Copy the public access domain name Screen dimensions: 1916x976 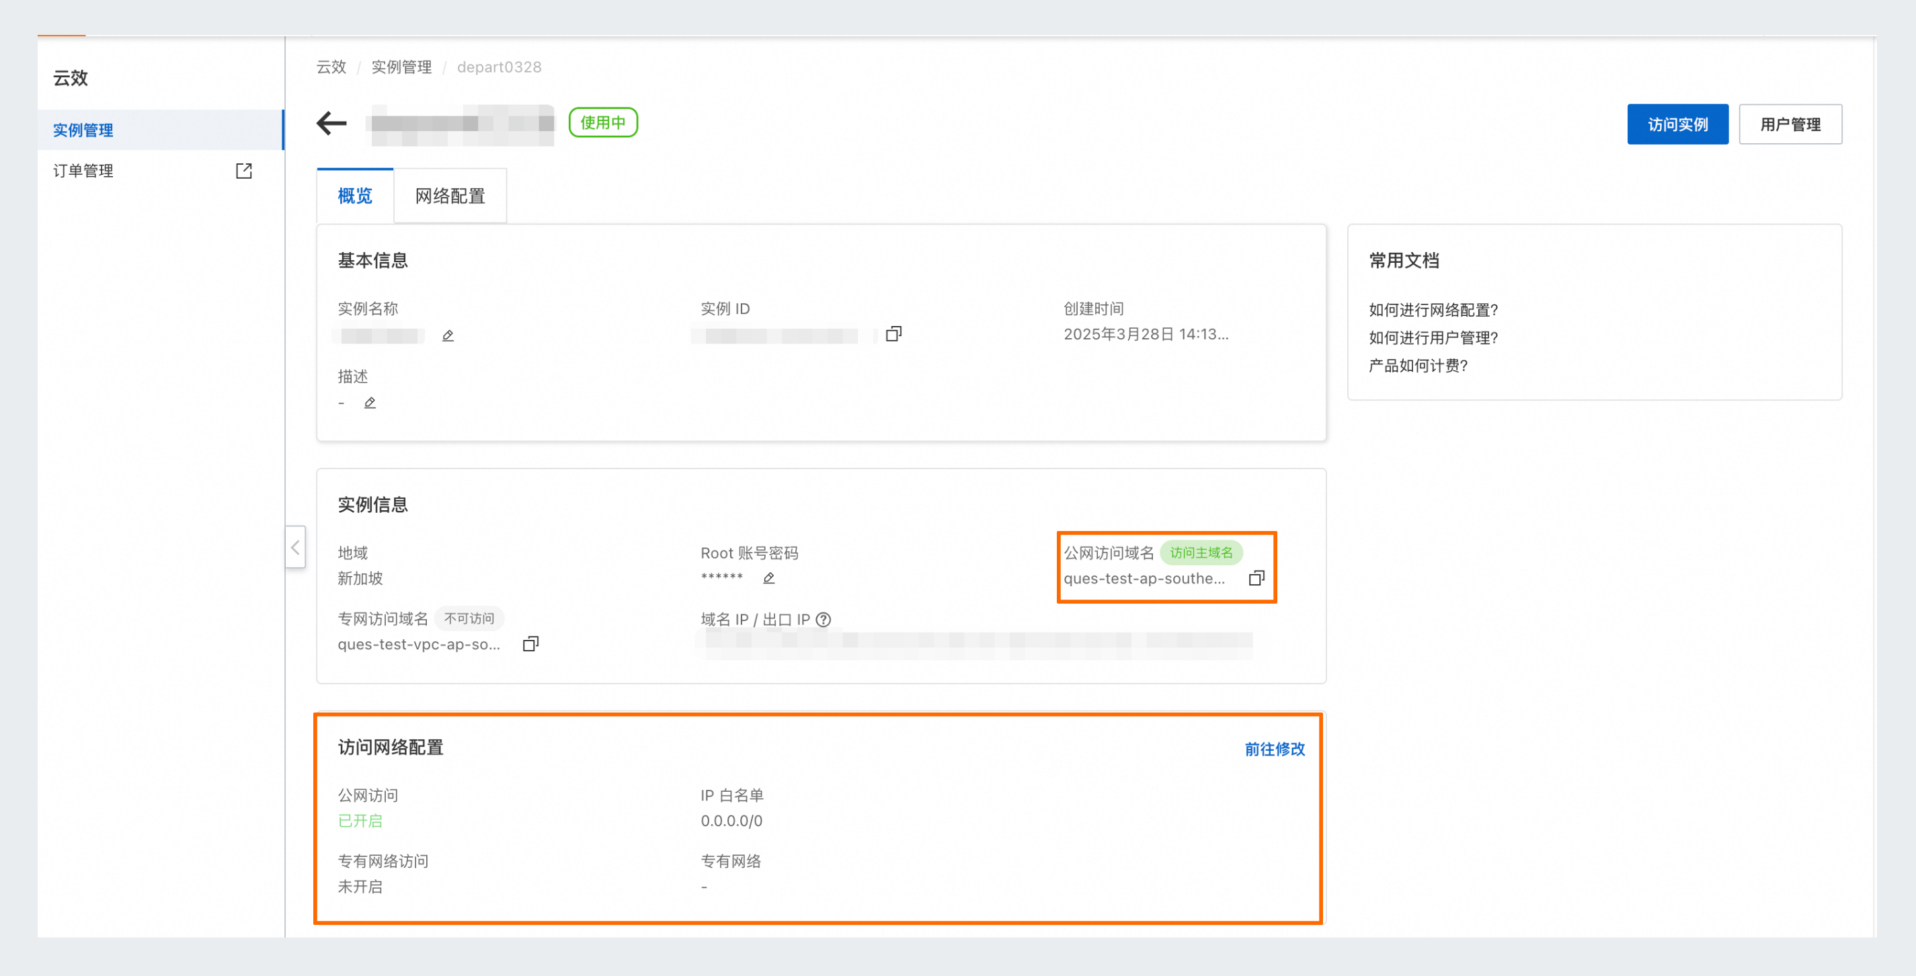(x=1256, y=578)
